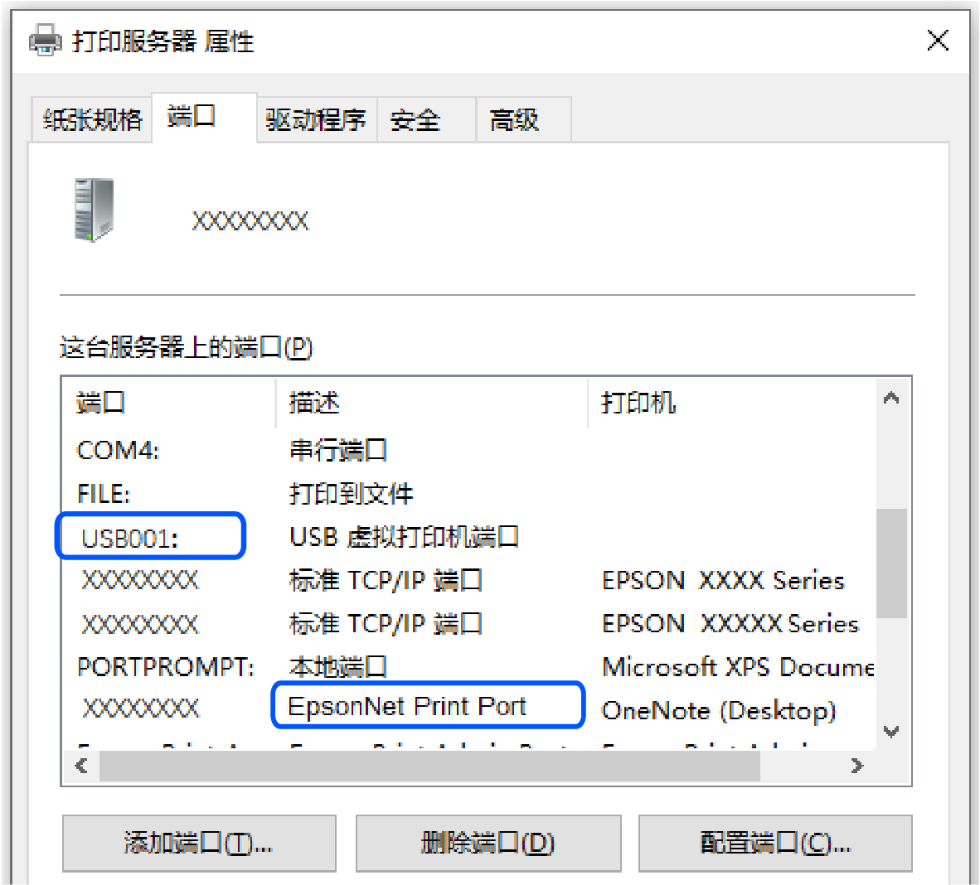Sort by the 打印机 column header
This screenshot has height=885, width=980.
tap(638, 404)
